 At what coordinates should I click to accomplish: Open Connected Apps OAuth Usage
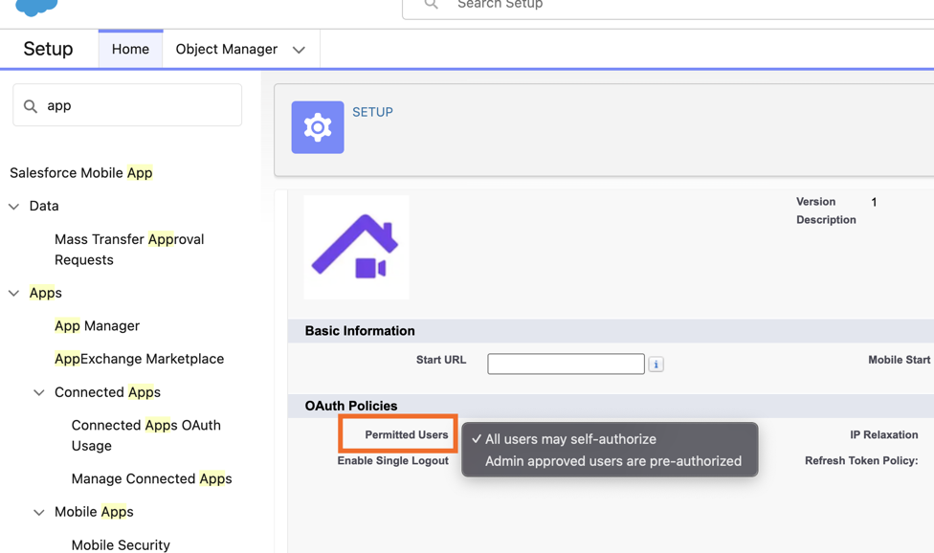click(145, 435)
